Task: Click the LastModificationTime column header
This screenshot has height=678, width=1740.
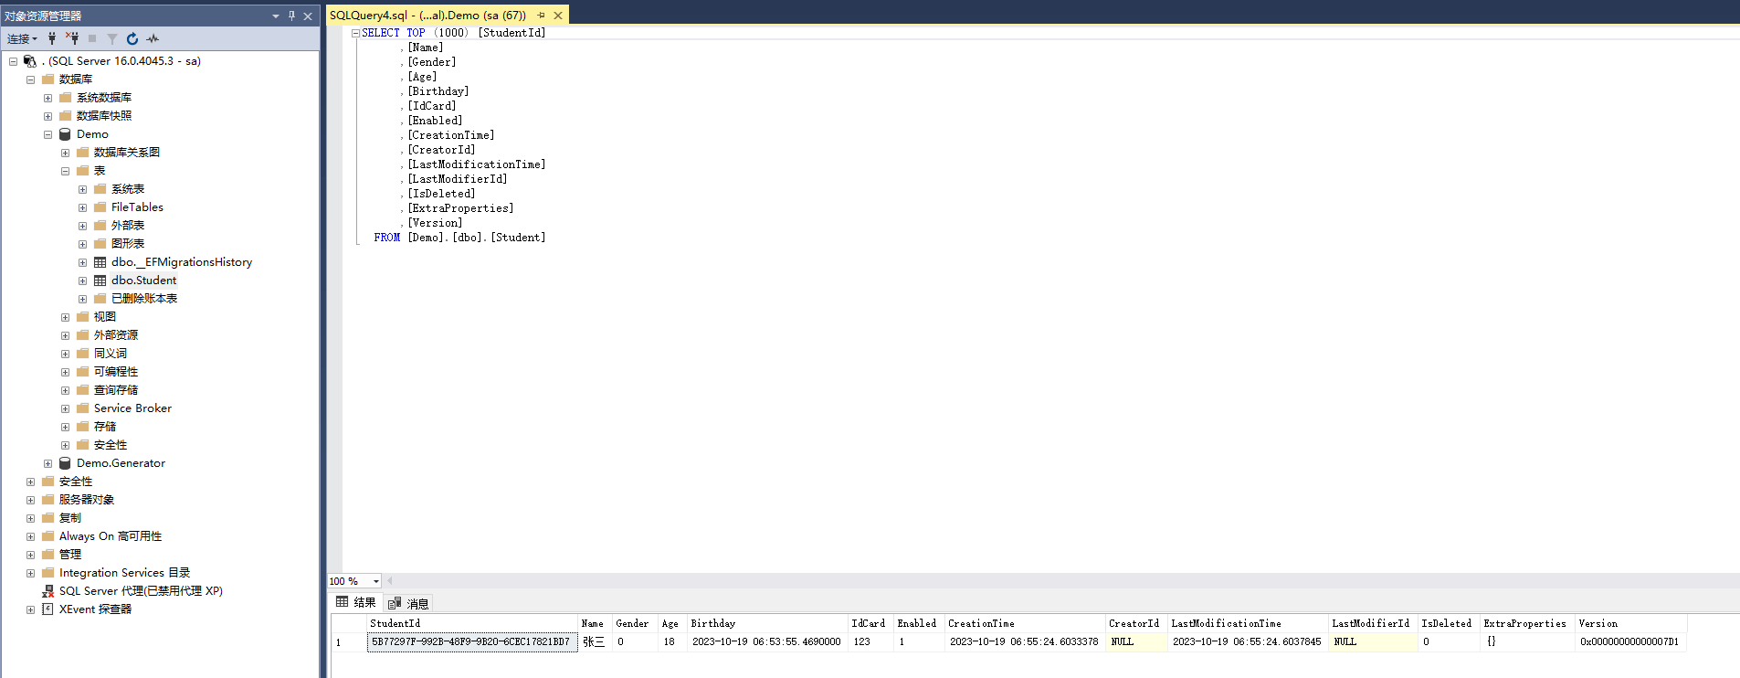Action: pyautogui.click(x=1248, y=623)
